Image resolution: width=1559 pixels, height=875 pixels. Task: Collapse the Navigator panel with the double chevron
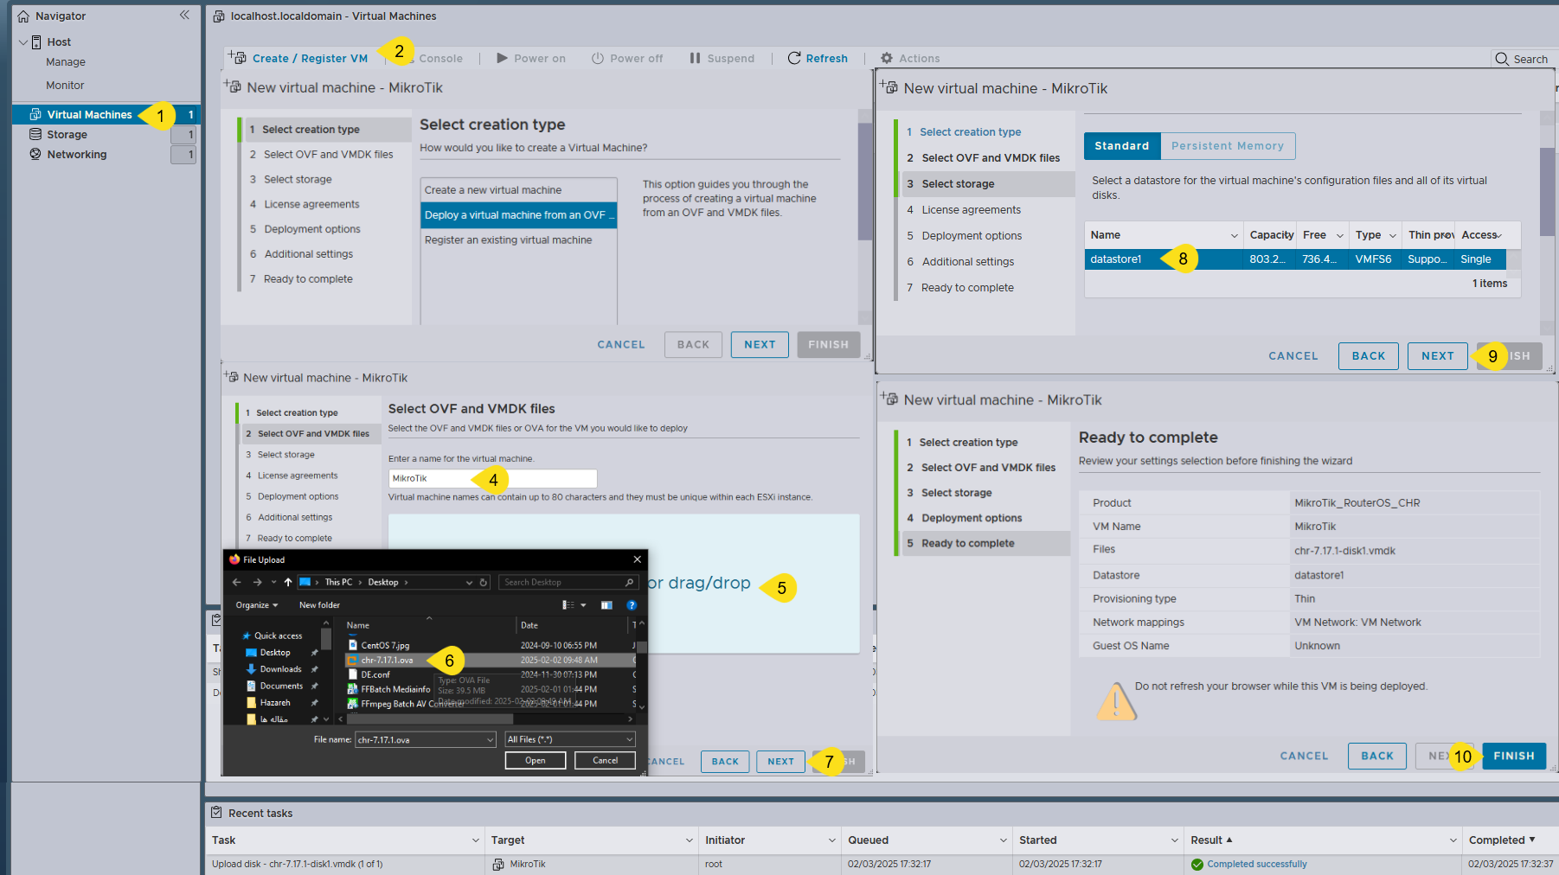click(x=184, y=15)
